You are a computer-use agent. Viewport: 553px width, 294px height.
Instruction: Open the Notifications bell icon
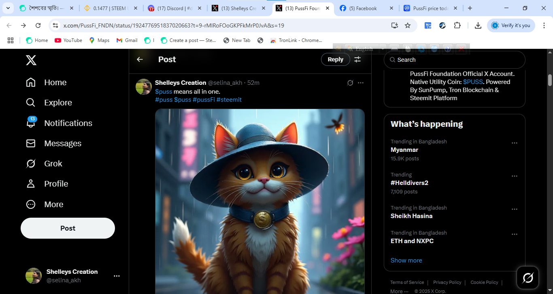[31, 123]
